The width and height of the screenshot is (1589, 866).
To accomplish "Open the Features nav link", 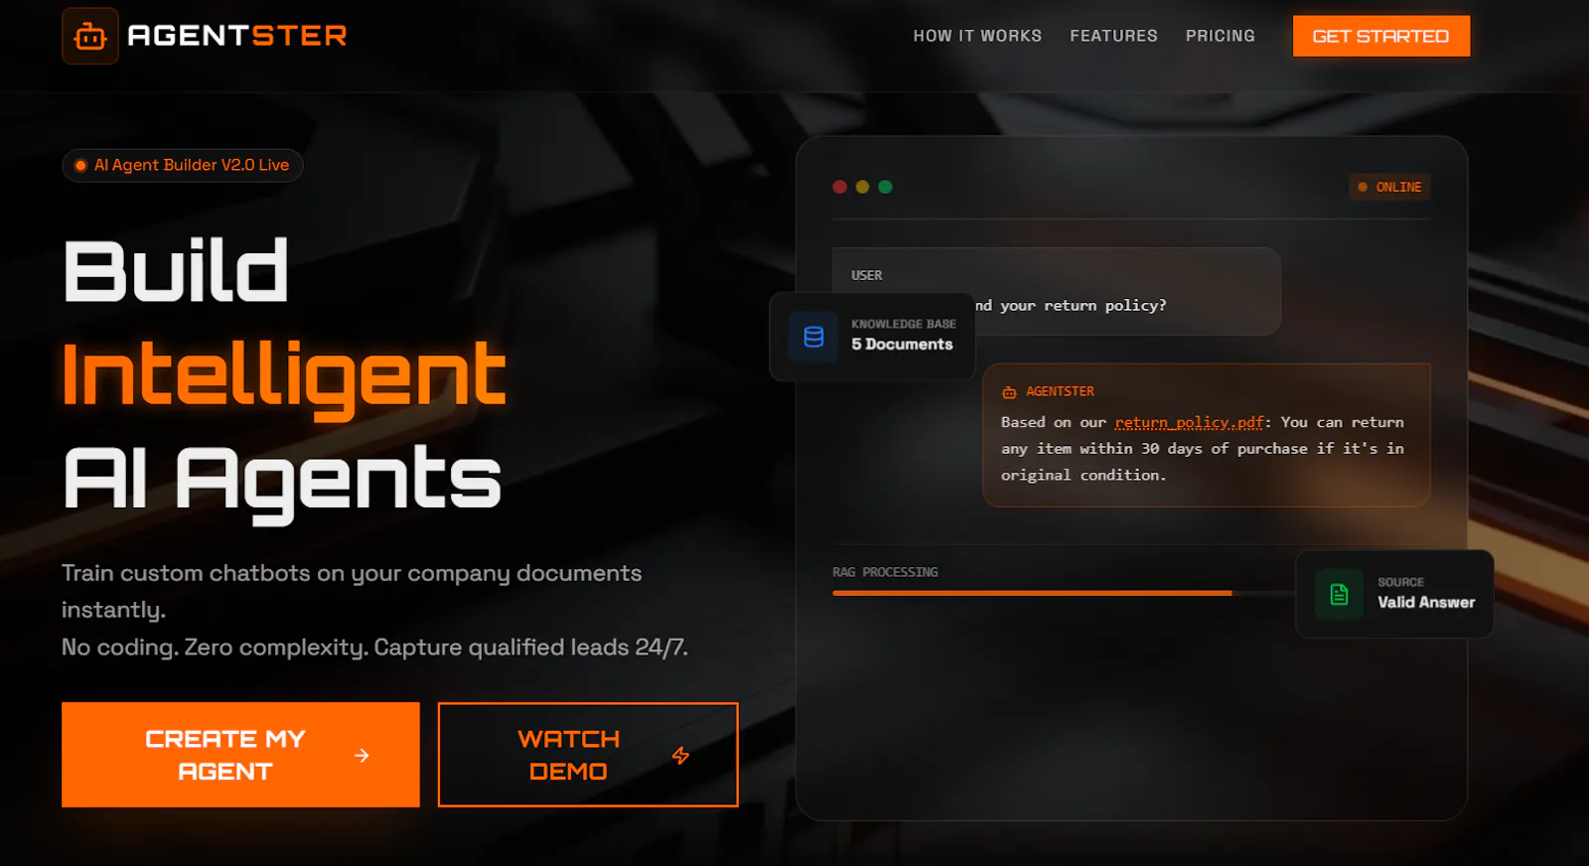I will point(1113,36).
